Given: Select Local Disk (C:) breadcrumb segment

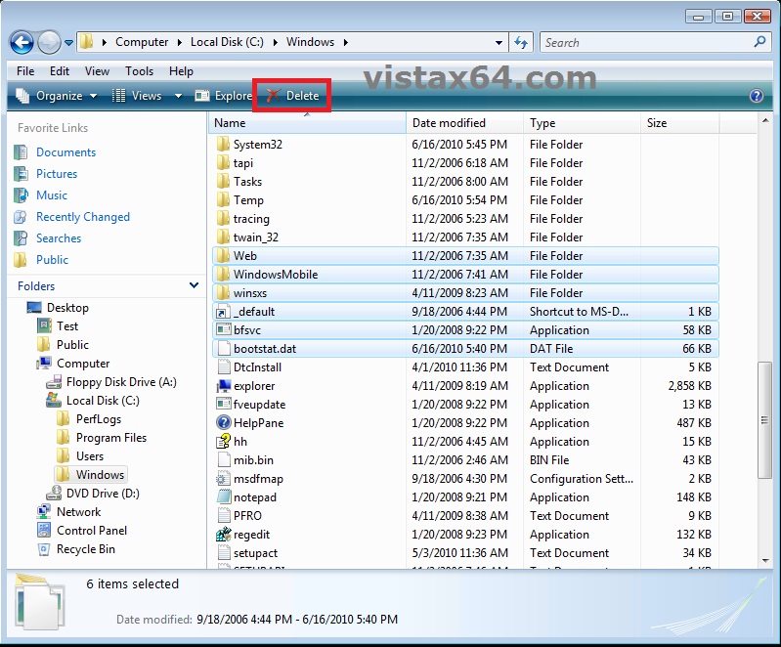Looking at the screenshot, I should [227, 42].
